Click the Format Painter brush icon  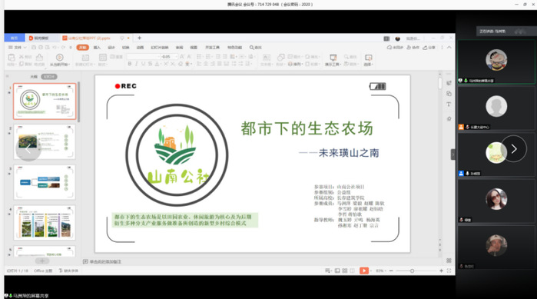pos(40,57)
